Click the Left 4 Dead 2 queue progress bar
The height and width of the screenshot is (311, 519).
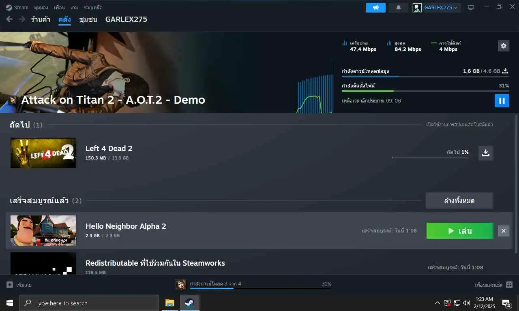[x=430, y=158]
